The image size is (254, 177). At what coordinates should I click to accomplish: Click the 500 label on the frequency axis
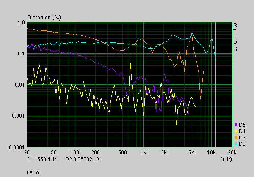[122, 152]
